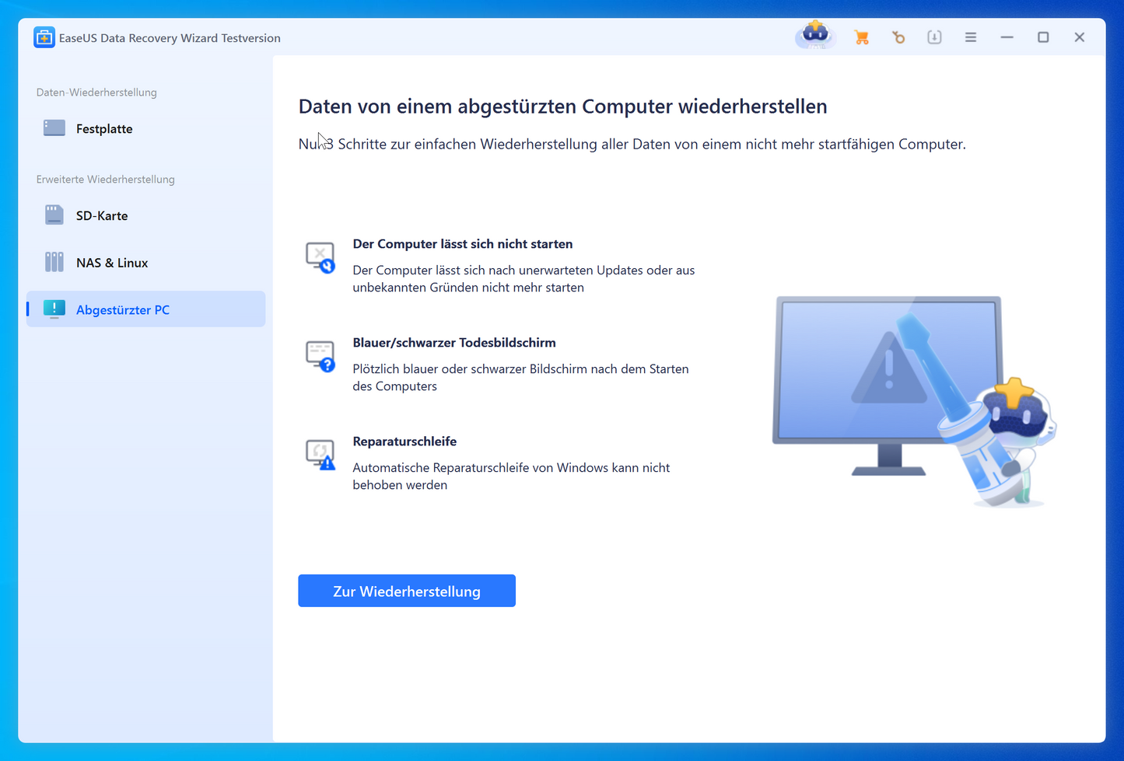This screenshot has width=1124, height=761.
Task: Open NAS & Linux recovery
Action: click(111, 263)
